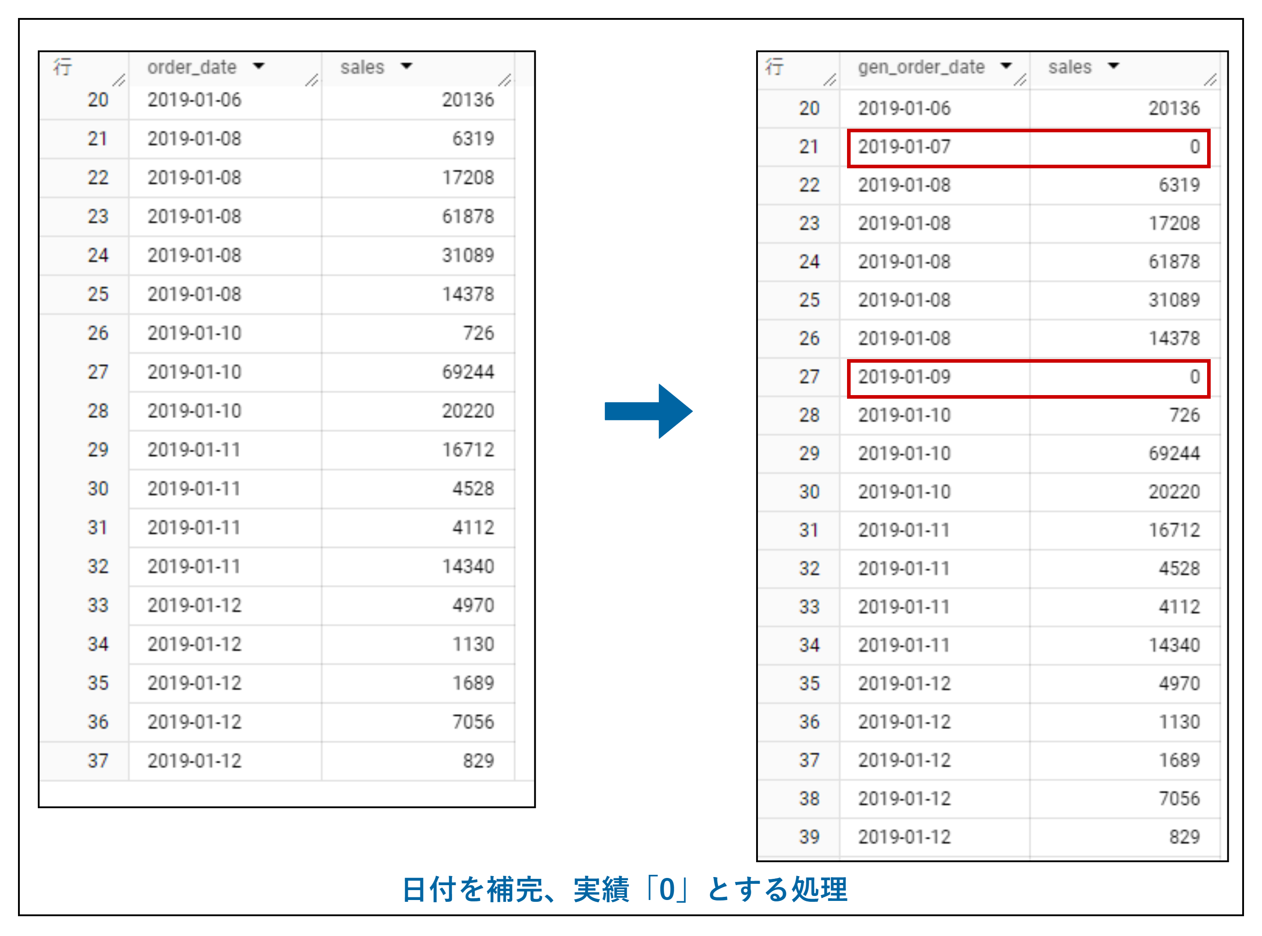Select left table date 2019-01-06
This screenshot has height=936, width=1262.
194,100
